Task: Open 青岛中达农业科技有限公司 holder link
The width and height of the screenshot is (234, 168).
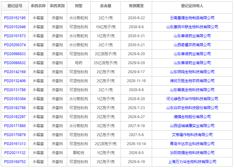Action: point(192,144)
